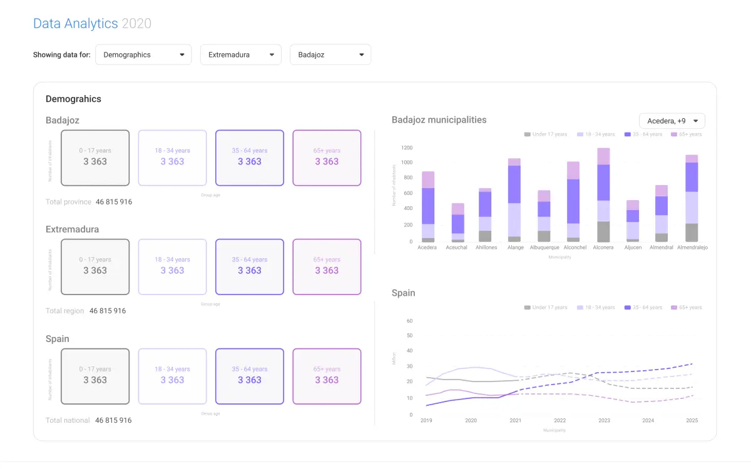751x469 pixels.
Task: Toggle 18 - 34 years legend in Spain chart
Action: (596, 308)
